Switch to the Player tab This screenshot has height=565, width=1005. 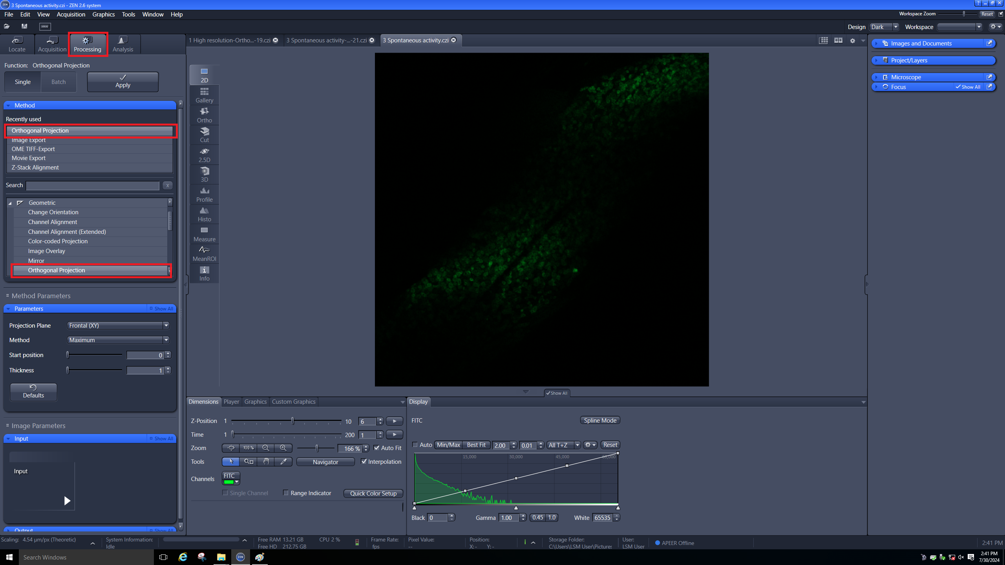(231, 401)
